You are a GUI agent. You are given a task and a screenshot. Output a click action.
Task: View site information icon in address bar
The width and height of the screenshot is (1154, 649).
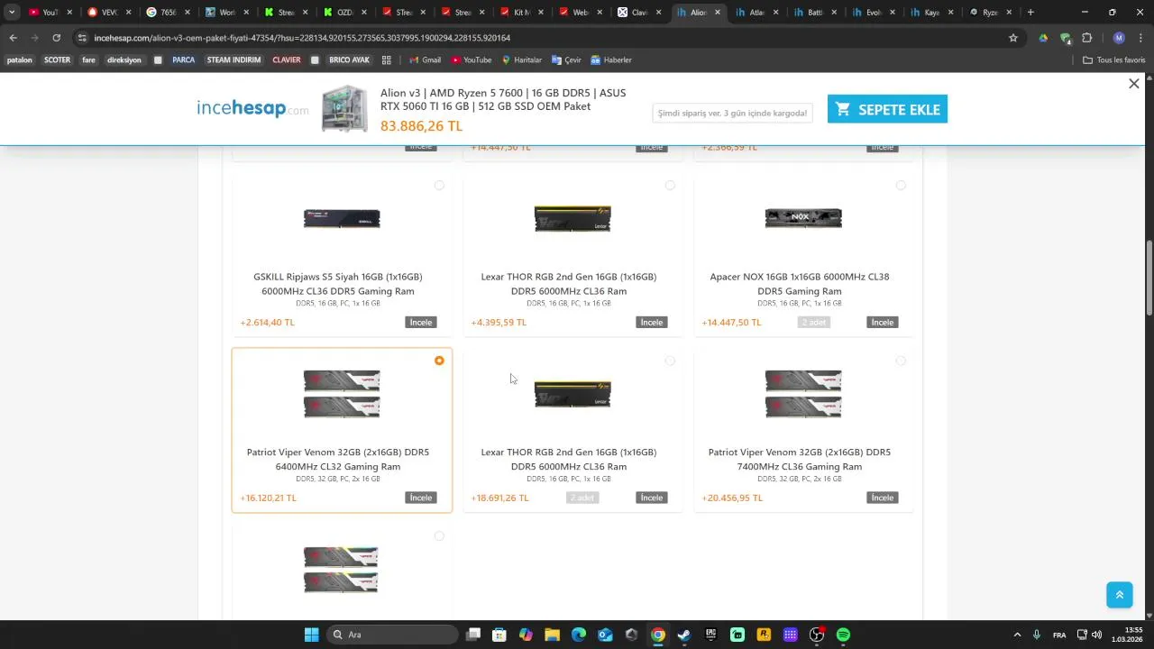pos(82,38)
